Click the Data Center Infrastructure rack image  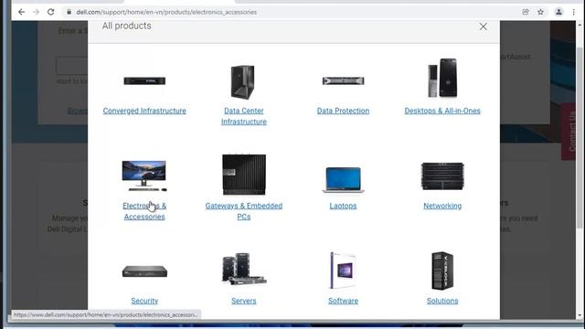click(x=242, y=82)
